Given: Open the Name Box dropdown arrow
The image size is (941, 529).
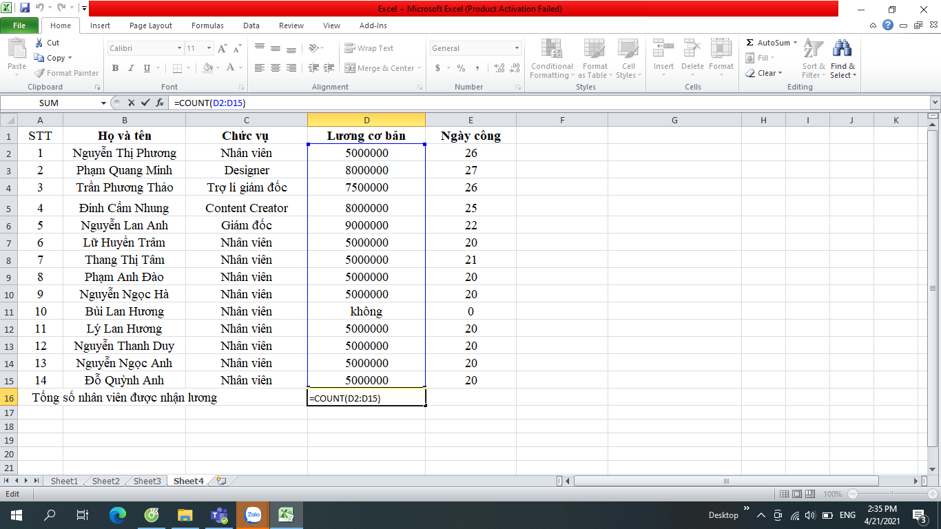Looking at the screenshot, I should [x=104, y=103].
